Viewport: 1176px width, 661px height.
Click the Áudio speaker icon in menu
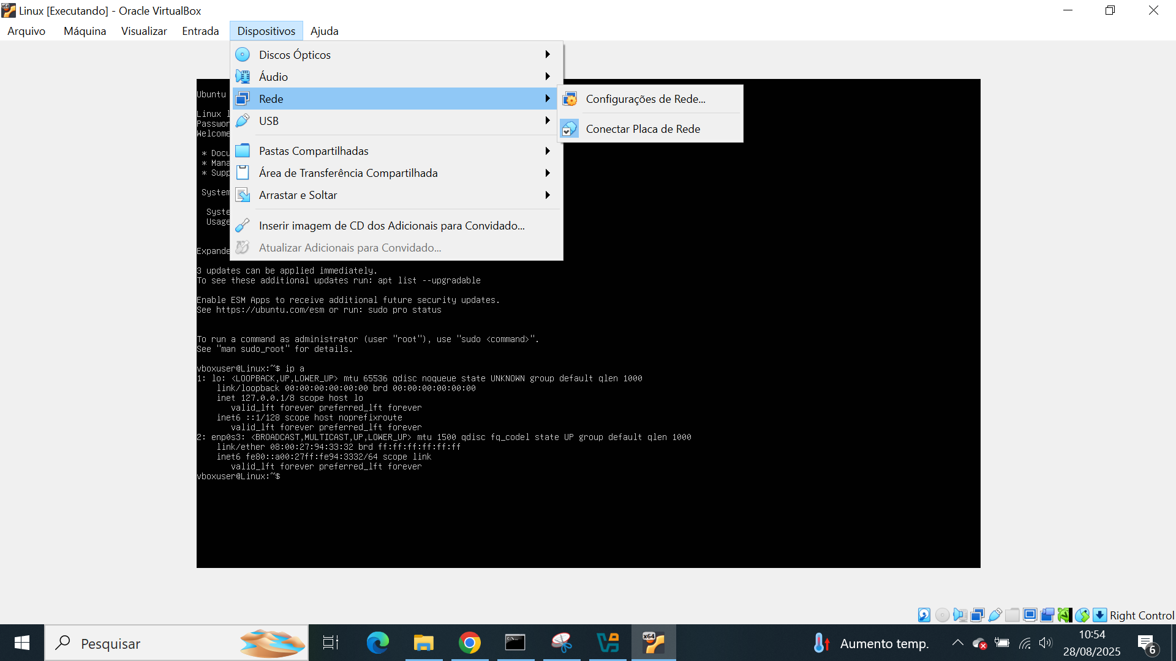click(x=243, y=77)
